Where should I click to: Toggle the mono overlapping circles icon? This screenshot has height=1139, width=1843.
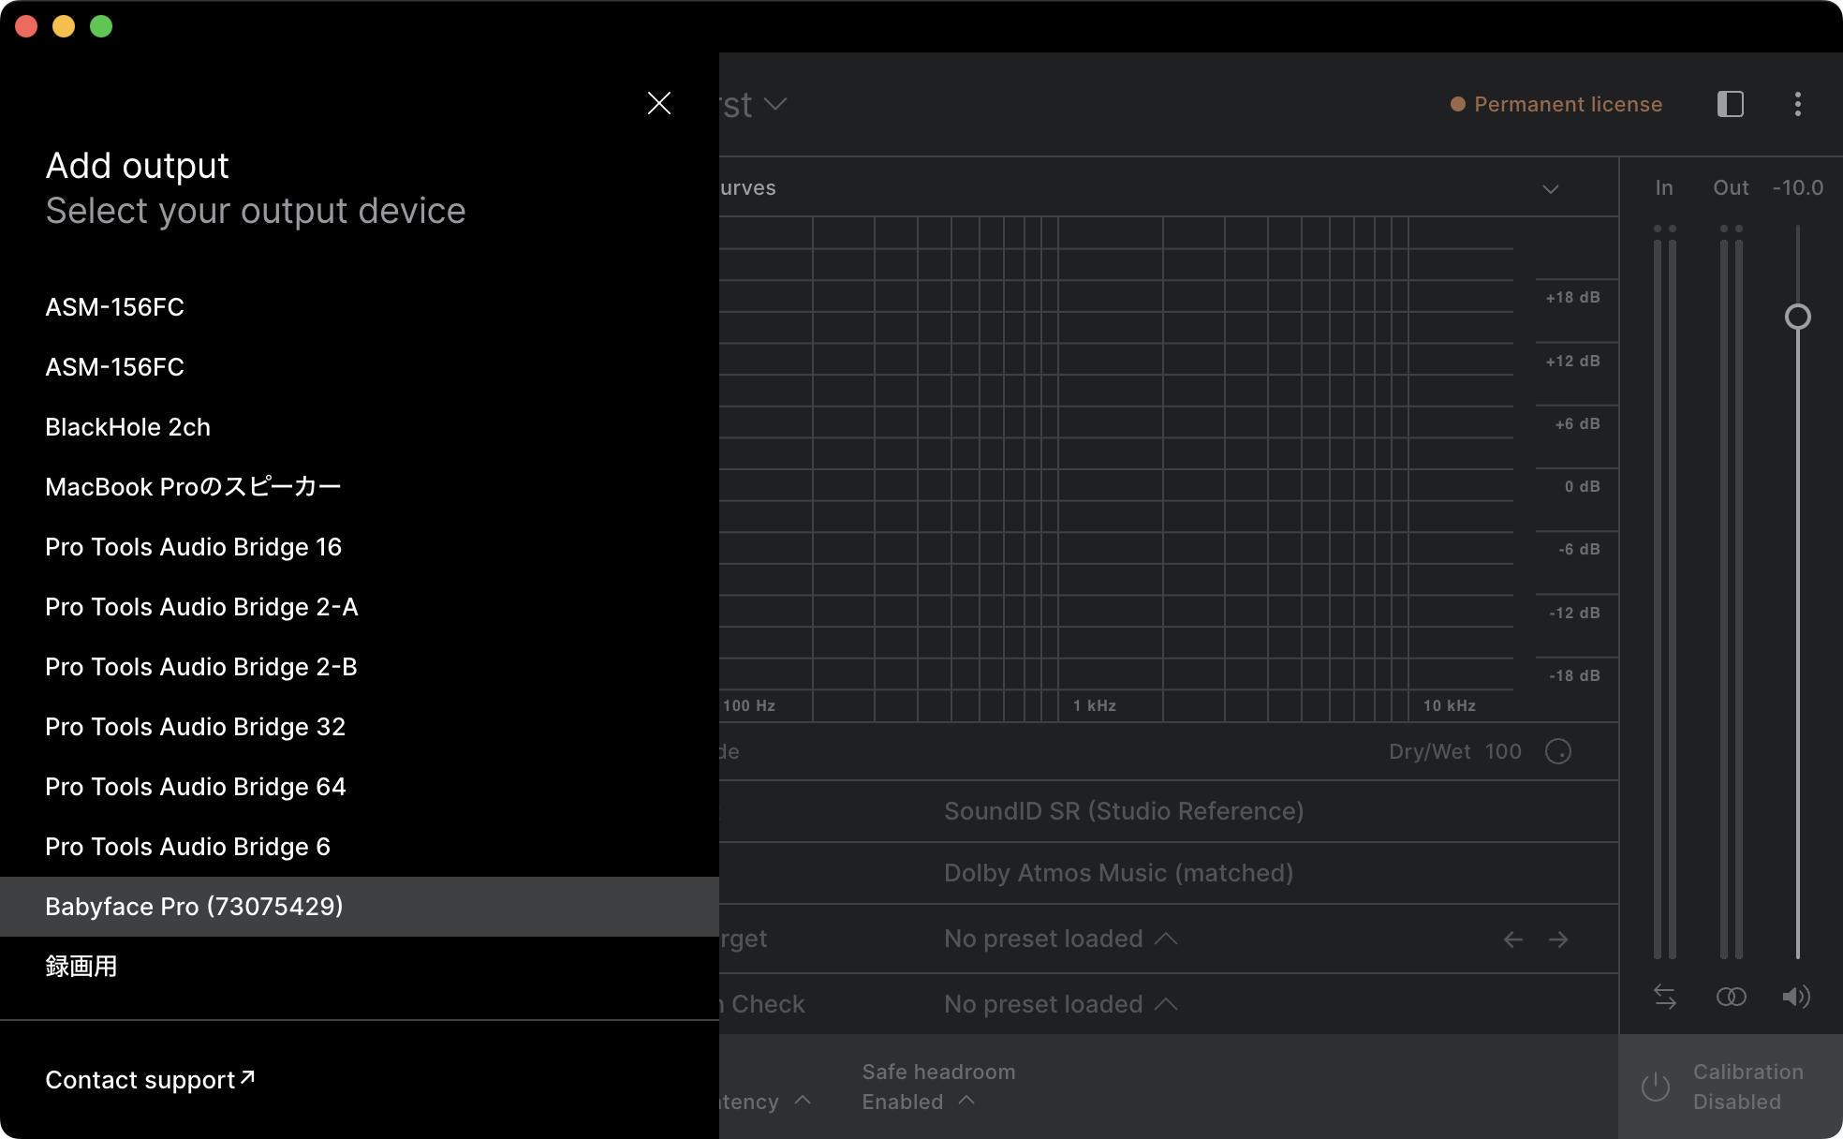(x=1731, y=997)
